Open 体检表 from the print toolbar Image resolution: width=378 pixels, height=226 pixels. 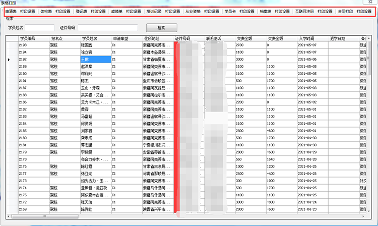[46, 11]
